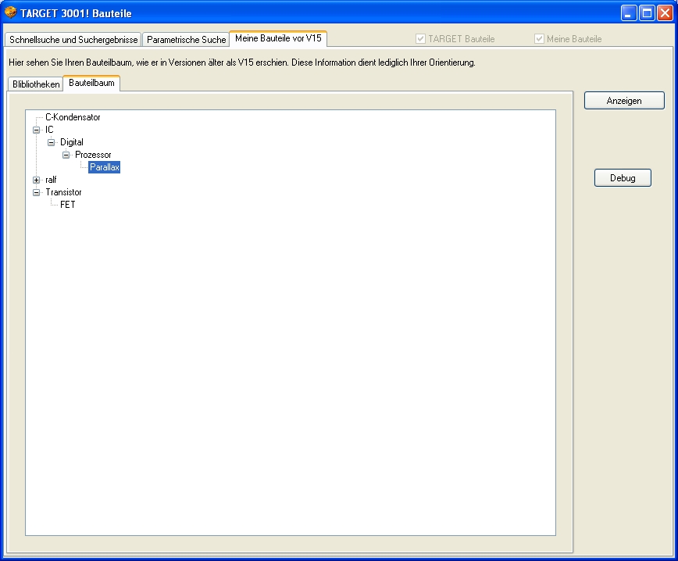Select the Digital tree label
678x561 pixels.
(x=72, y=142)
